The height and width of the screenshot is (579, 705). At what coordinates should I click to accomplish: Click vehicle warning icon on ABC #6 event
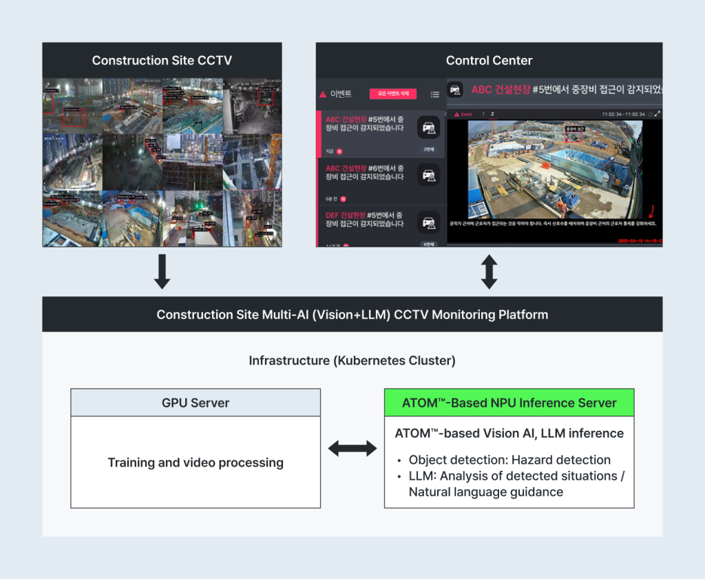click(x=429, y=175)
